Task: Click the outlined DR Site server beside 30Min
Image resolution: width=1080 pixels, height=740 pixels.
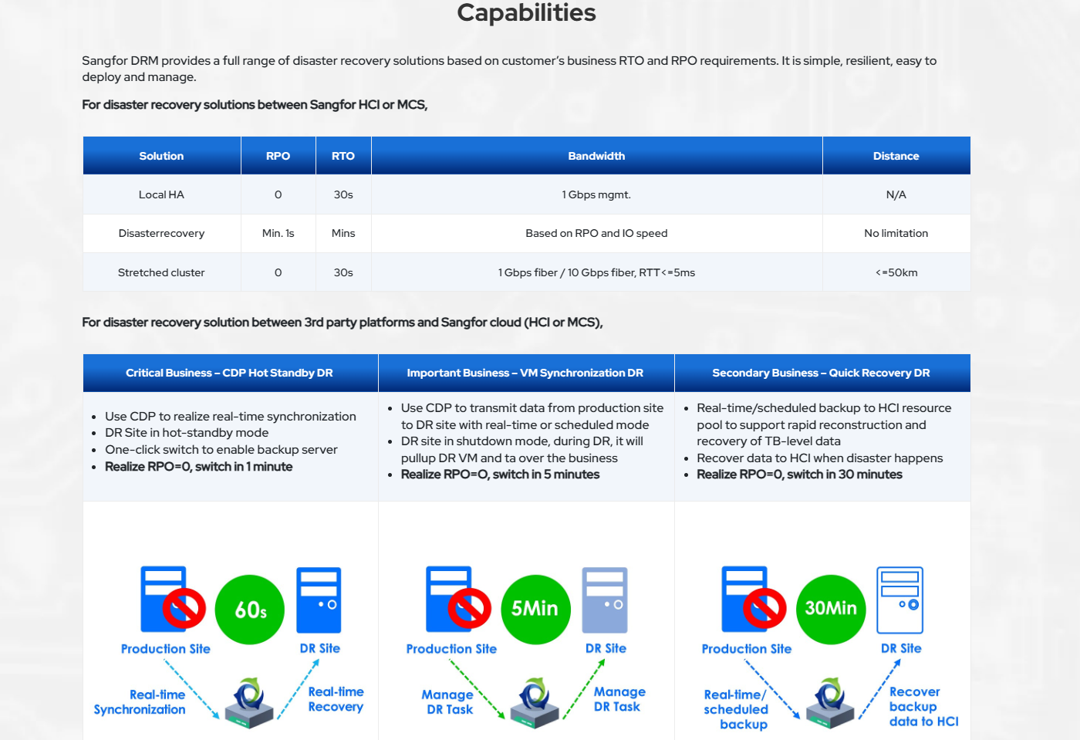Action: tap(899, 600)
